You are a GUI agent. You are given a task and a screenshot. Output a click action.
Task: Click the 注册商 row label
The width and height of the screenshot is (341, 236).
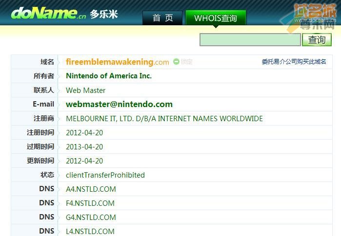(44, 118)
